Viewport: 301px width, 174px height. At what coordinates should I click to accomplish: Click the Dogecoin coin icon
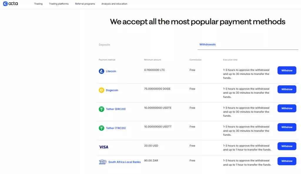click(101, 90)
